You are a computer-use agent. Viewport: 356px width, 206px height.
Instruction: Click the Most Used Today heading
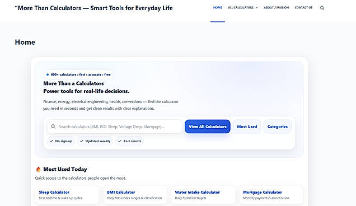coord(65,169)
